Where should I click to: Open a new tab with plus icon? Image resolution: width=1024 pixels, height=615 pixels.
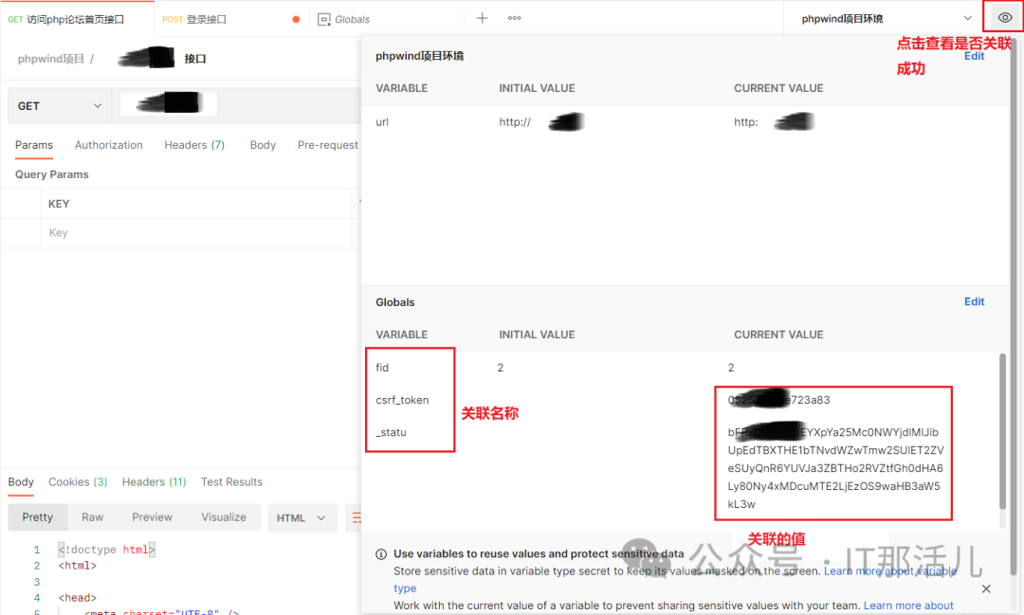pos(482,18)
